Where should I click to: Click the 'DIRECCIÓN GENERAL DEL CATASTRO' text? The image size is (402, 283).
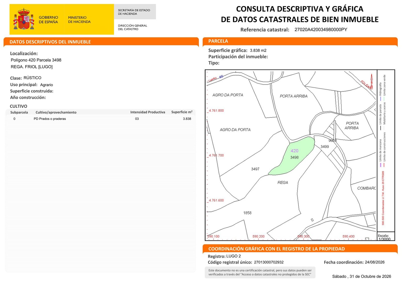coord(132,27)
